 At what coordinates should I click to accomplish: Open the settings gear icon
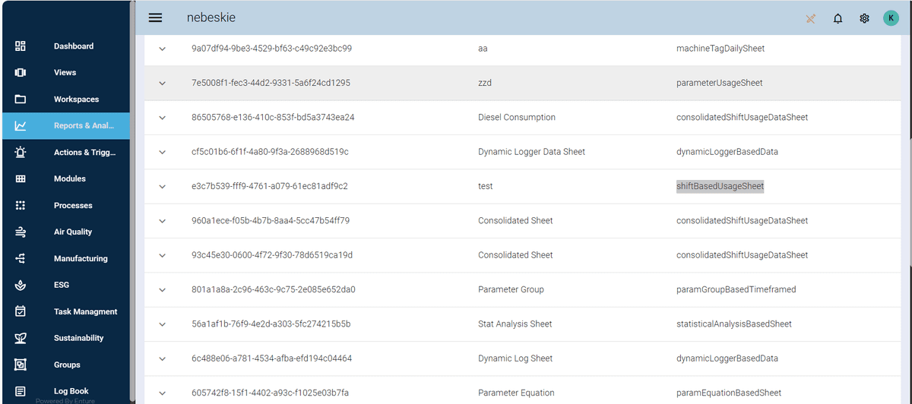pos(864,18)
